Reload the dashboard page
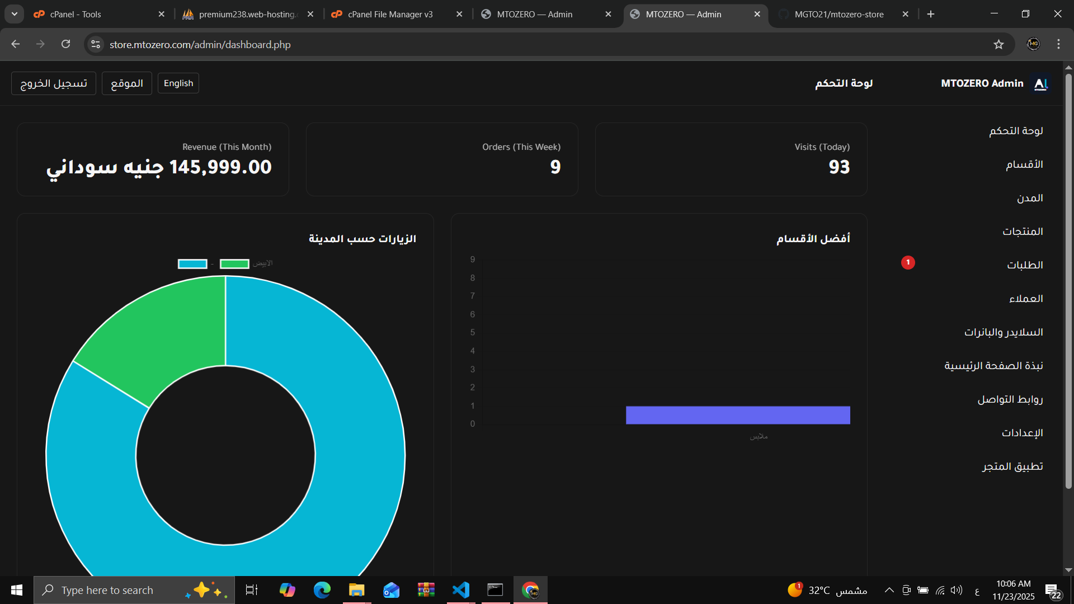The width and height of the screenshot is (1074, 604). (x=66, y=44)
